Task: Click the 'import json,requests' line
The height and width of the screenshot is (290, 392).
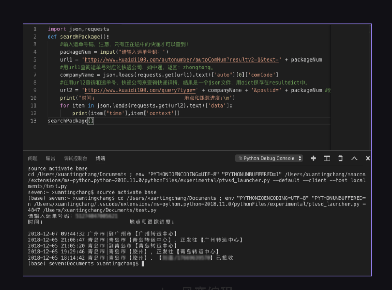Action: tap(78, 29)
